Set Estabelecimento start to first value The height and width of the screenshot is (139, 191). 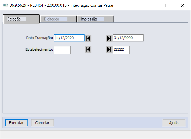pyautogui.click(x=88, y=49)
